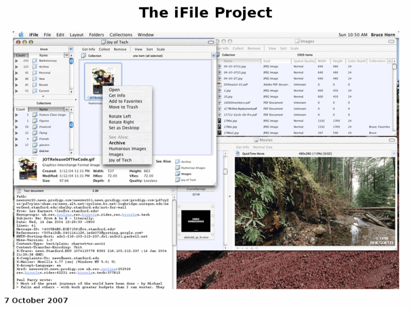
Task: Click Sort in Joy of Tech toolbar
Action: [x=150, y=49]
